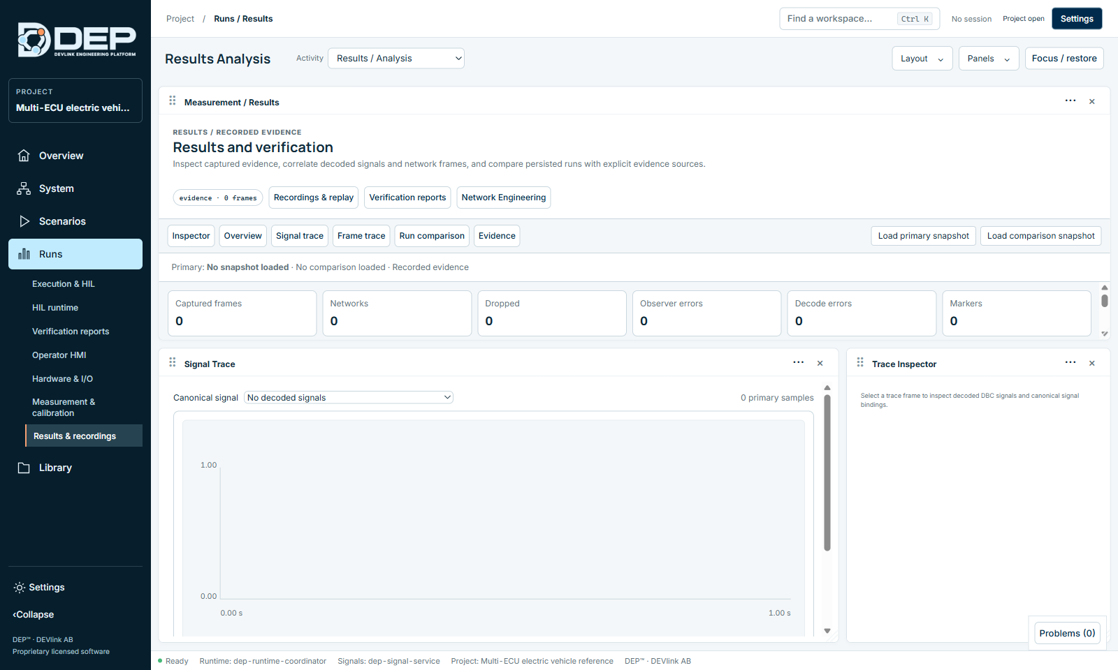Open Operator HMI in sidebar
1118x670 pixels.
(x=59, y=355)
